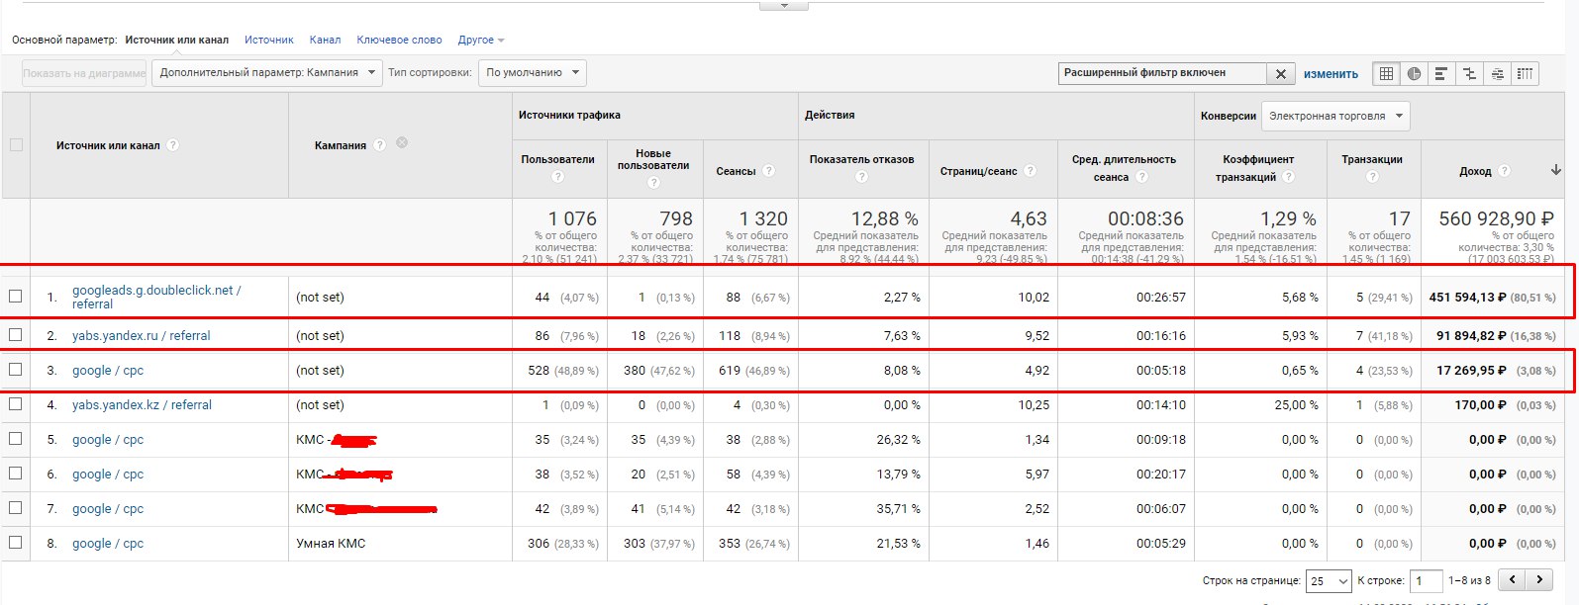Open Дополнительный параметр: Кампания dropdown
The width and height of the screenshot is (1579, 605).
coord(266,73)
